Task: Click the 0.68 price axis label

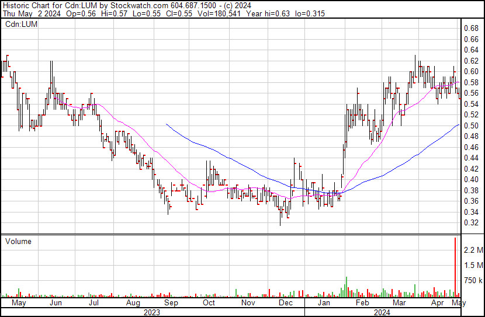Action: coord(471,29)
